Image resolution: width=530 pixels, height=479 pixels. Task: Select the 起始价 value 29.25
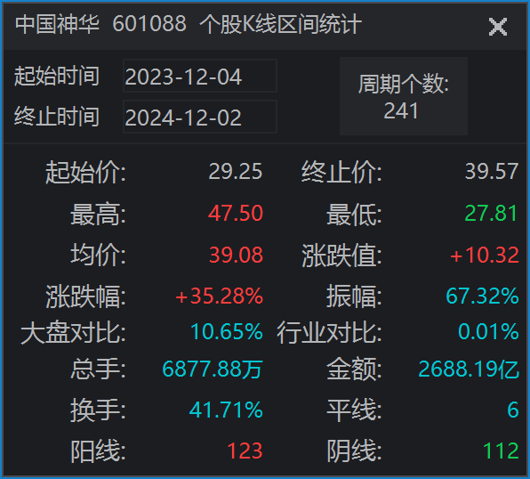[236, 171]
